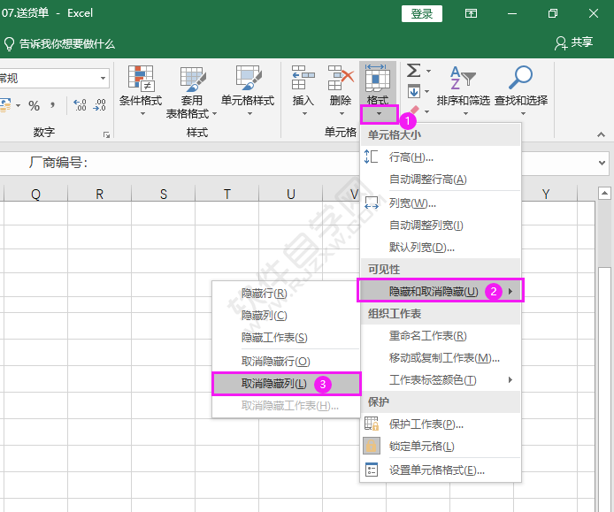
Task: Choose Row Height 行高(H)
Action: tap(441, 157)
